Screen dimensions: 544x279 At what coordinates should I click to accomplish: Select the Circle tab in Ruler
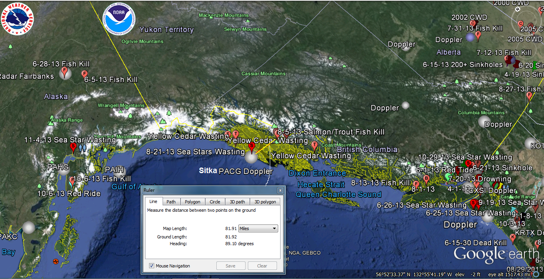click(x=215, y=202)
